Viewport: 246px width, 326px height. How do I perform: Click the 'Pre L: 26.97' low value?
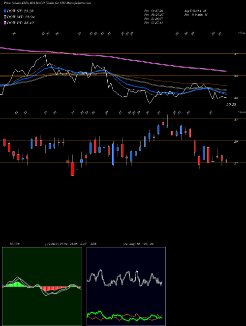click(x=154, y=19)
